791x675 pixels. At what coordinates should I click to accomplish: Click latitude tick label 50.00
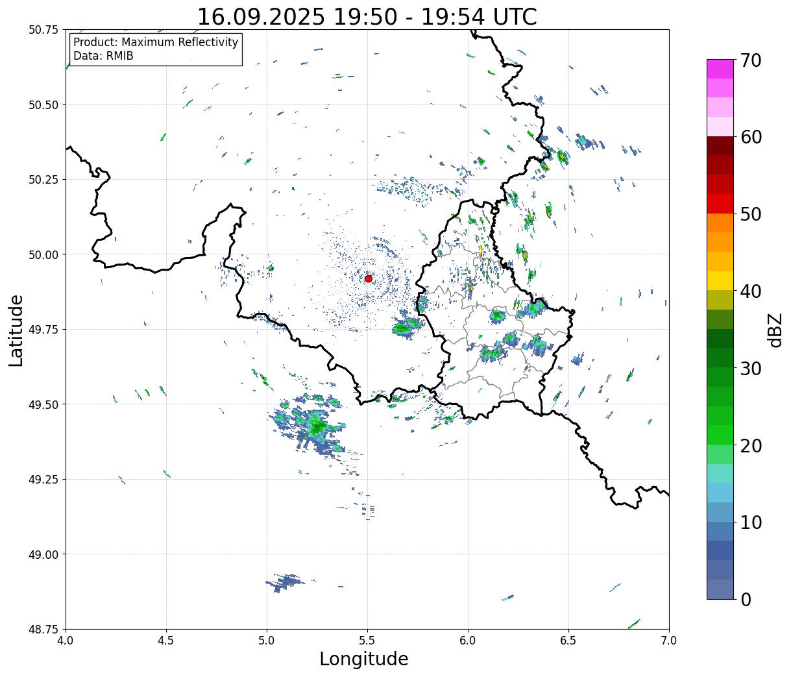pyautogui.click(x=43, y=254)
